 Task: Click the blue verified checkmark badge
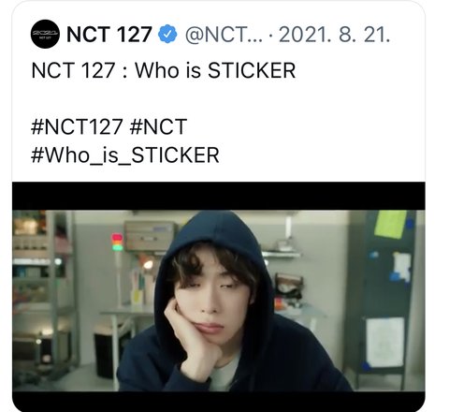pyautogui.click(x=167, y=34)
